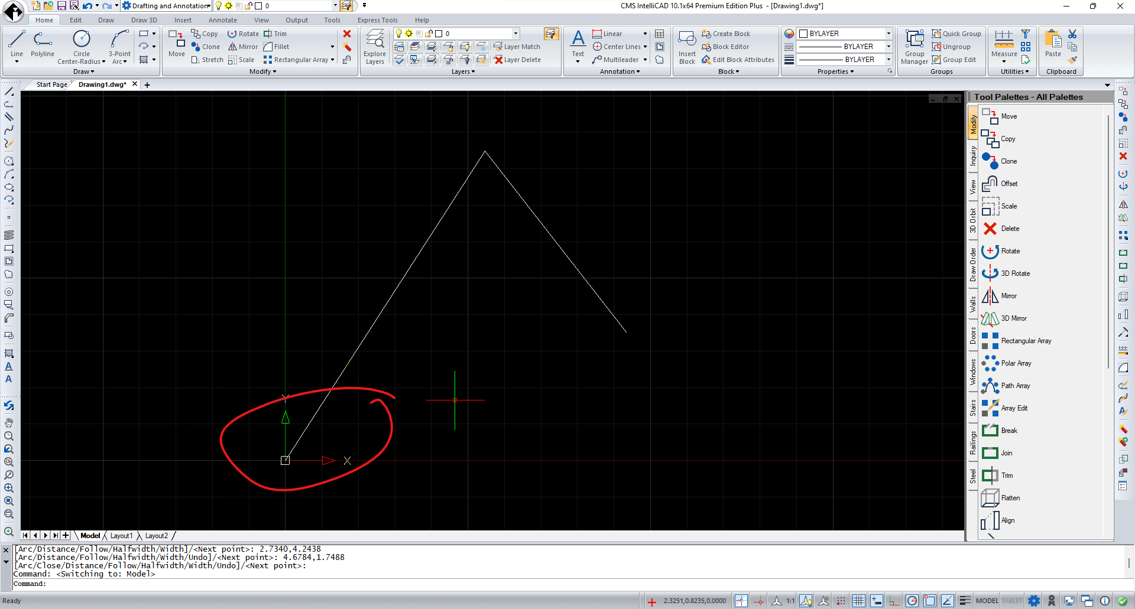Click the Stretch button in the ribbon Modify panel
Screen dimensions: 1135x609
tap(207, 60)
